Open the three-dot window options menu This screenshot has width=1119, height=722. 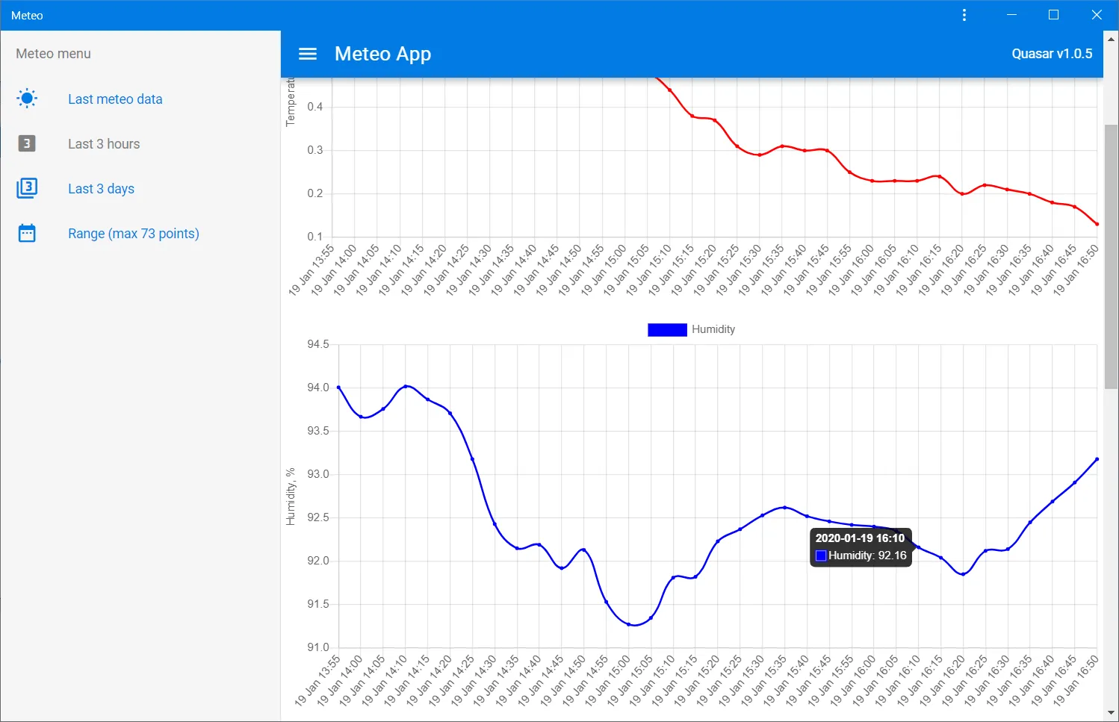point(964,15)
